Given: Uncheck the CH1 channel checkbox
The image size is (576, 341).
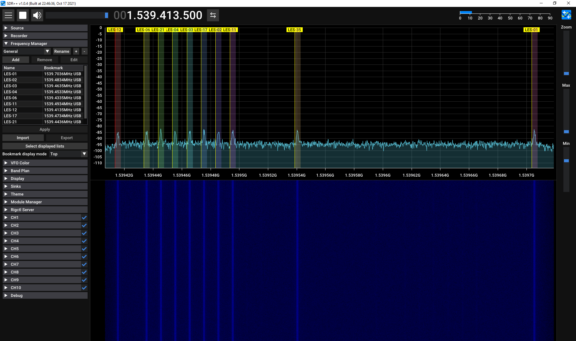Looking at the screenshot, I should tap(84, 217).
